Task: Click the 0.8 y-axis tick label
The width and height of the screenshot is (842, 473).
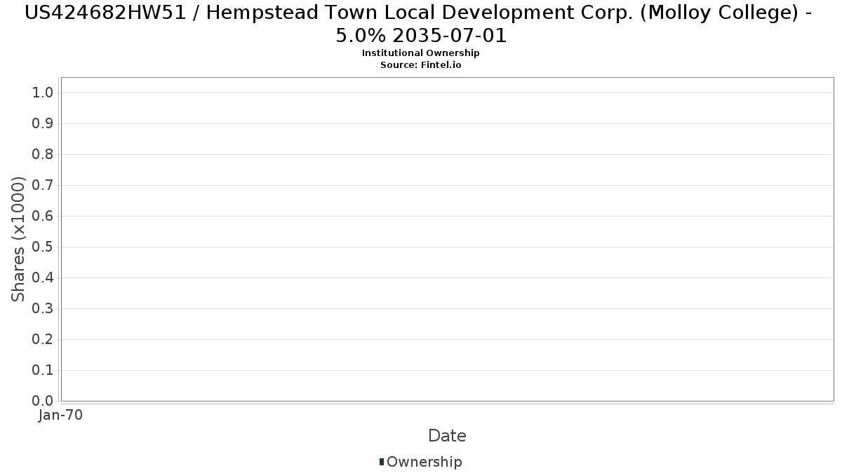Action: 43,155
